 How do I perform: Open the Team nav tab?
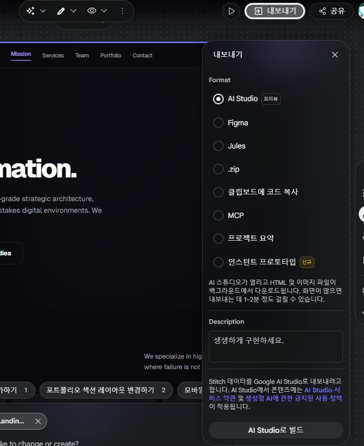point(82,55)
